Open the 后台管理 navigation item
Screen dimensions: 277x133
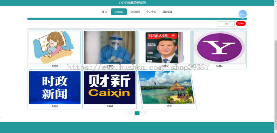(x=167, y=12)
